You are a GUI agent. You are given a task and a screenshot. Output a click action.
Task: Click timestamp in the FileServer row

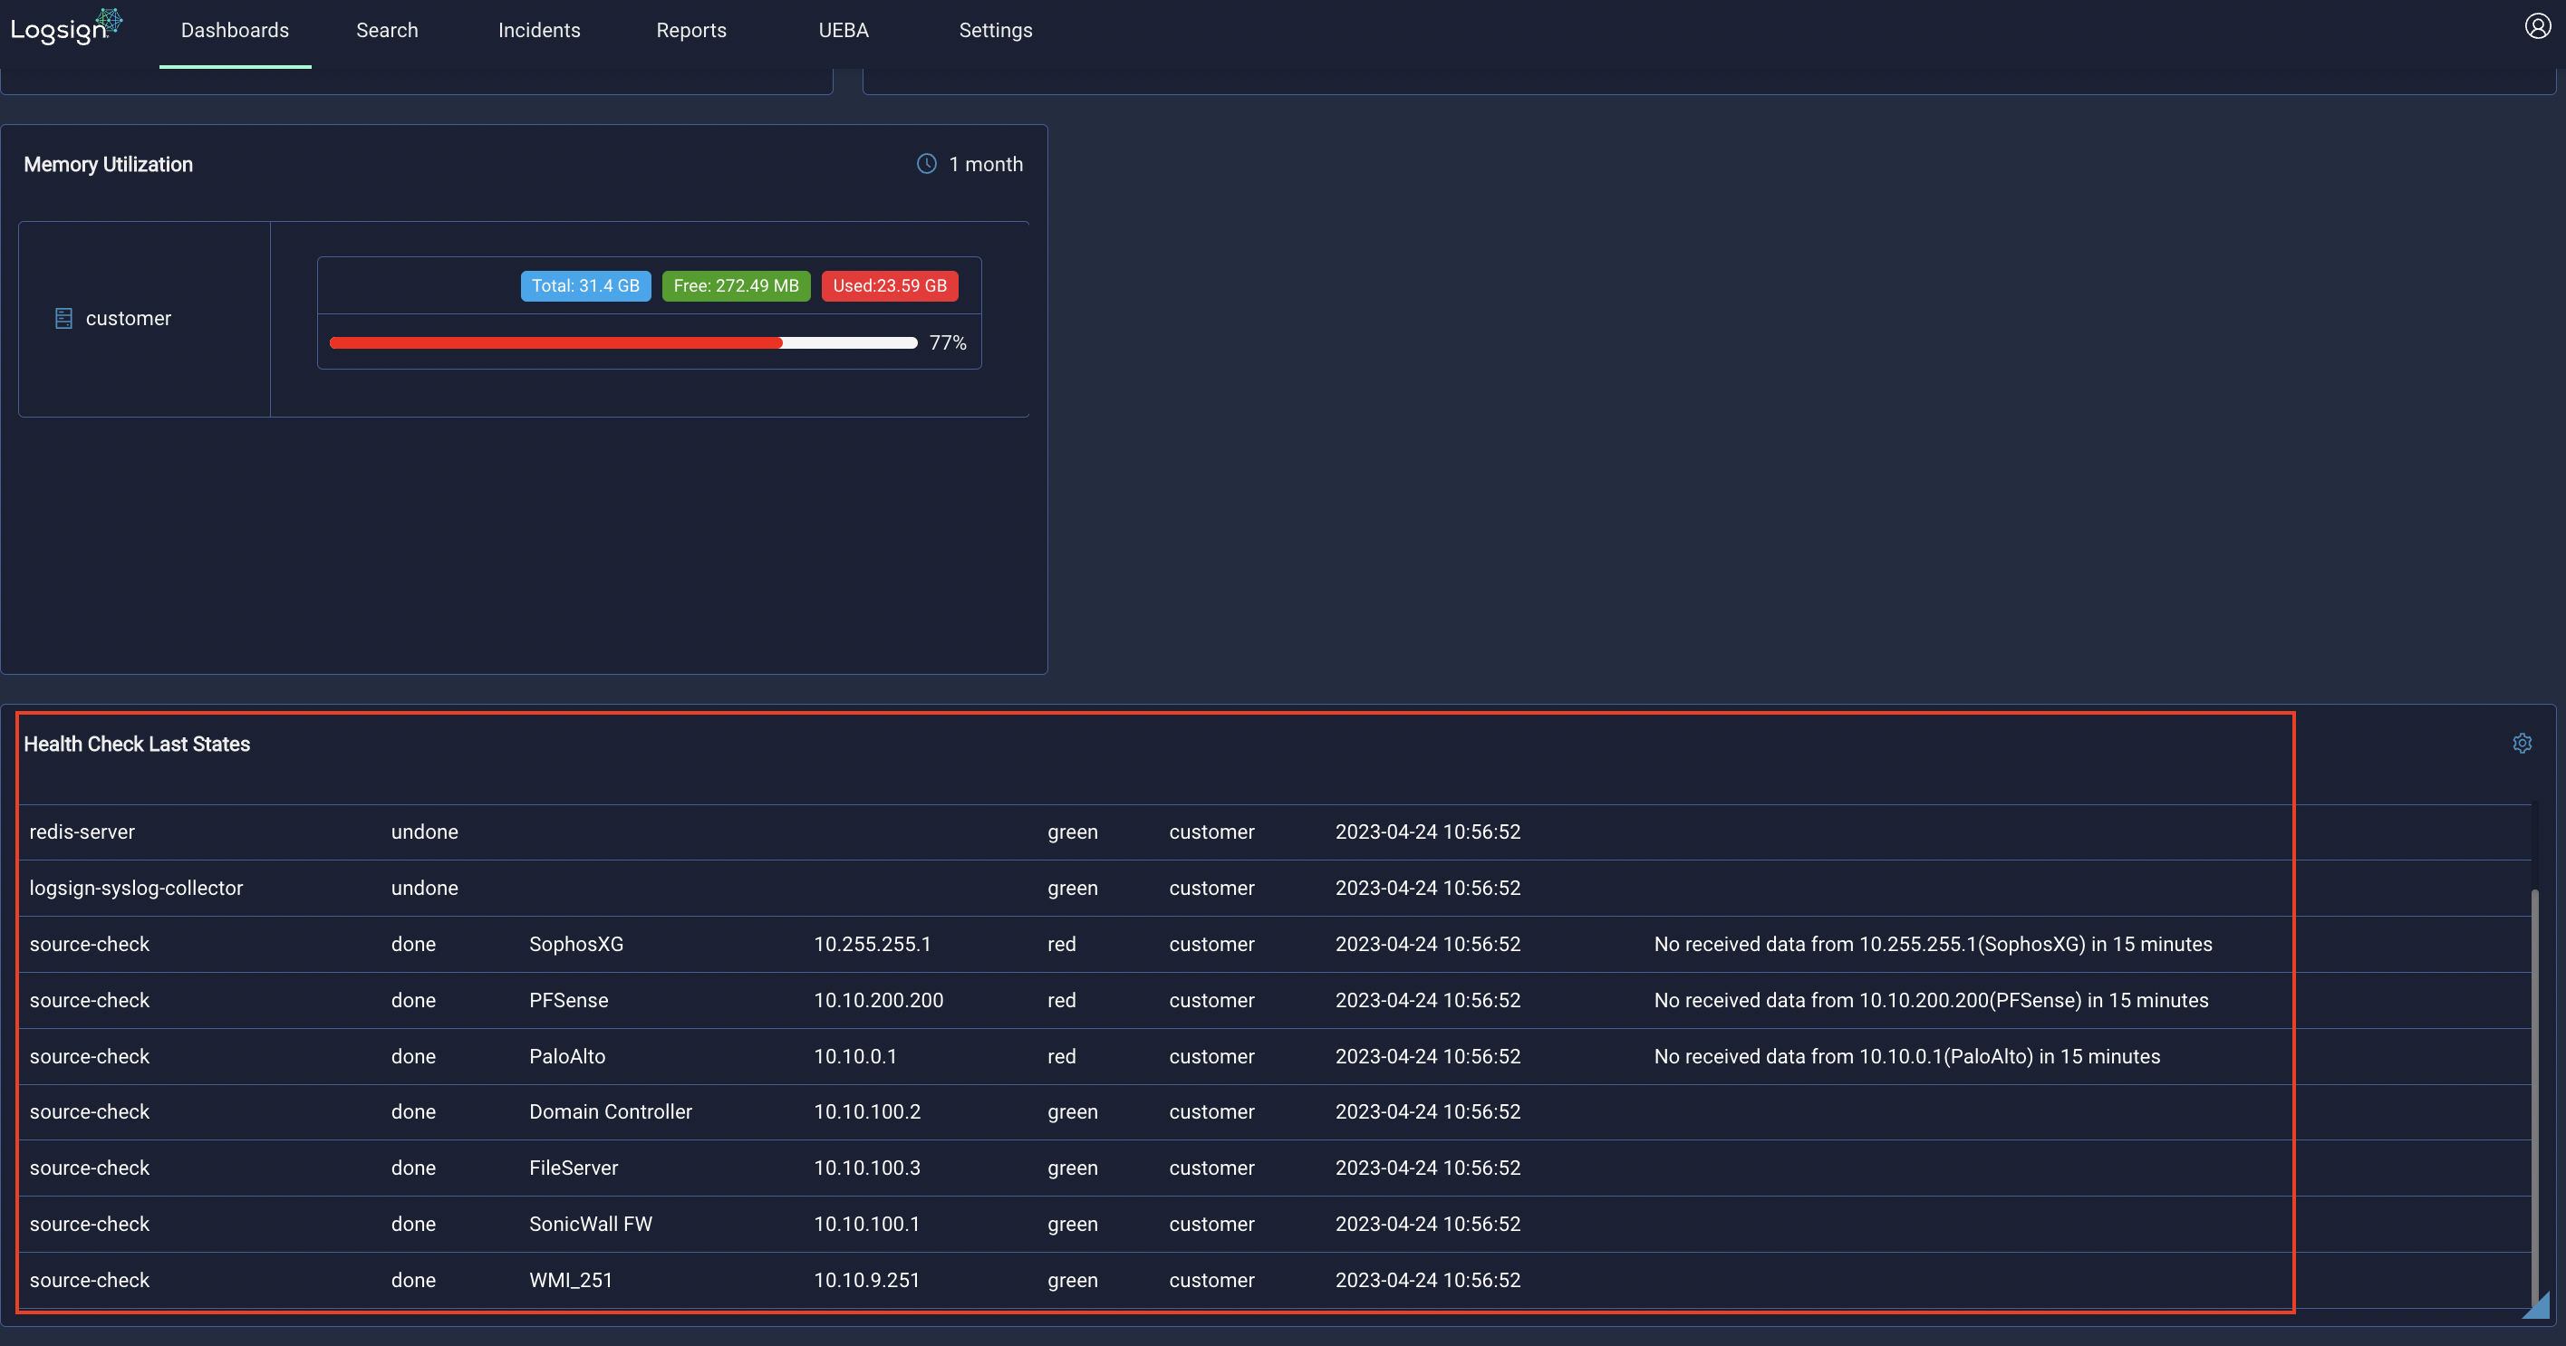1427,1168
